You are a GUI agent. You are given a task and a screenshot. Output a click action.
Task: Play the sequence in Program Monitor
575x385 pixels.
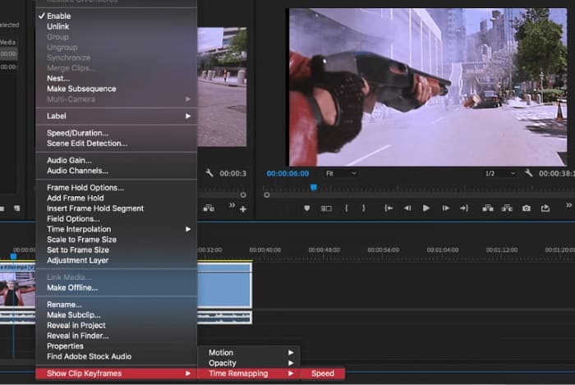point(426,208)
